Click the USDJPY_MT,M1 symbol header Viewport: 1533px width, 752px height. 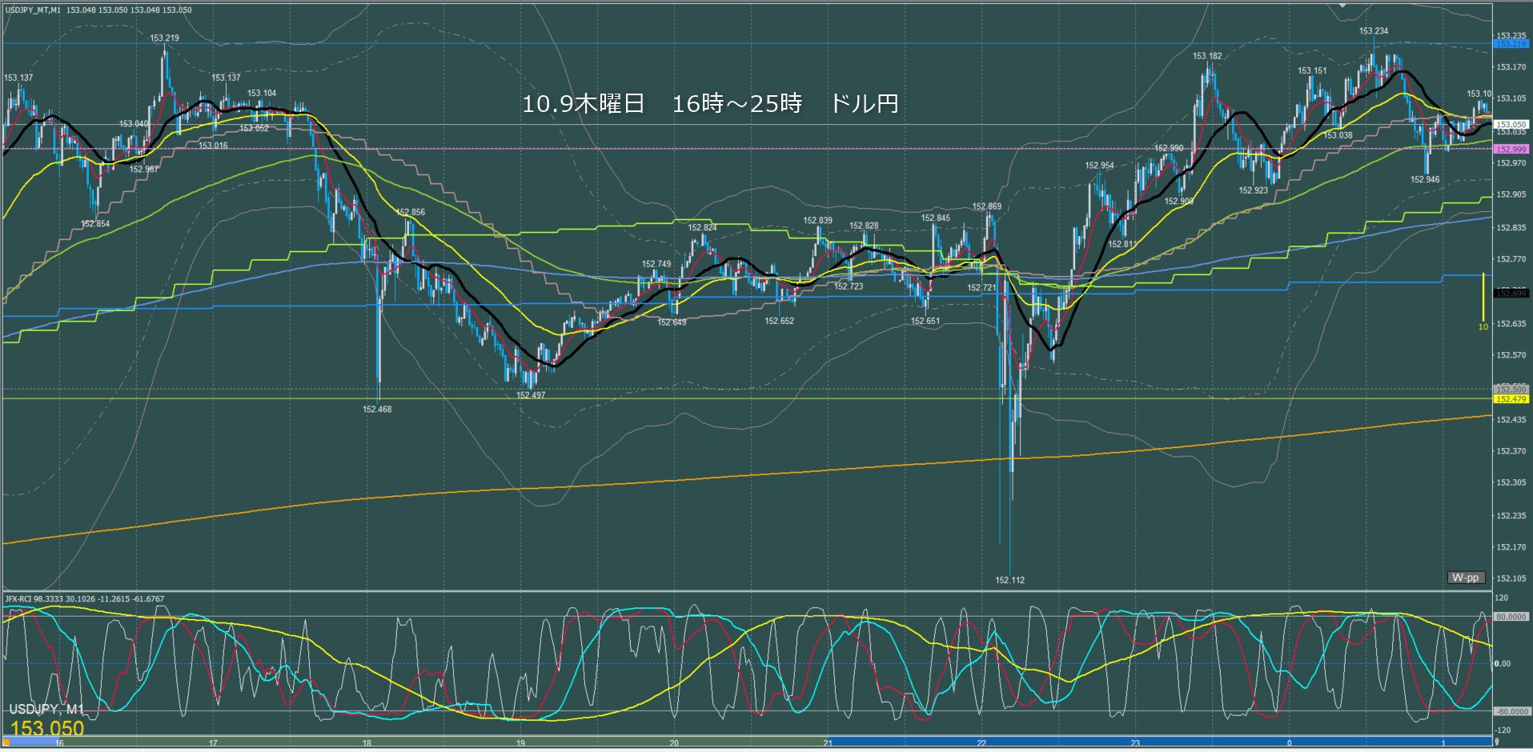(x=32, y=10)
